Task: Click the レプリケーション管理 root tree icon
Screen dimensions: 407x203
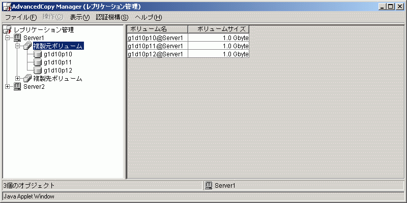Action: click(8, 30)
